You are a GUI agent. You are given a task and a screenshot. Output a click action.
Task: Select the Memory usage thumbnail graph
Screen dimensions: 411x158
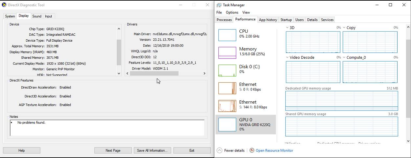[227, 52]
